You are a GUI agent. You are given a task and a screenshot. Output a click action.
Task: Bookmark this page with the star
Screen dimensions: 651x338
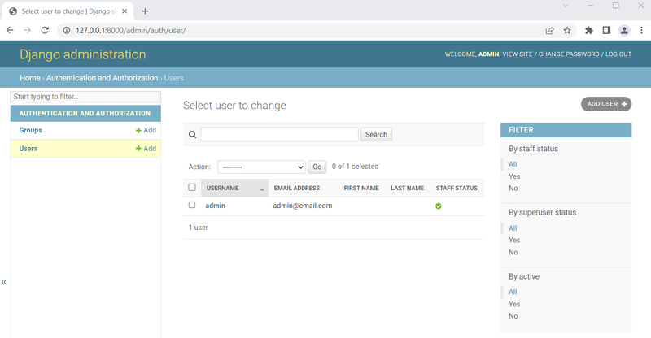click(x=567, y=30)
